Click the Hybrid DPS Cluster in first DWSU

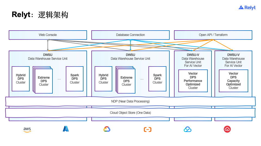tap(21, 79)
